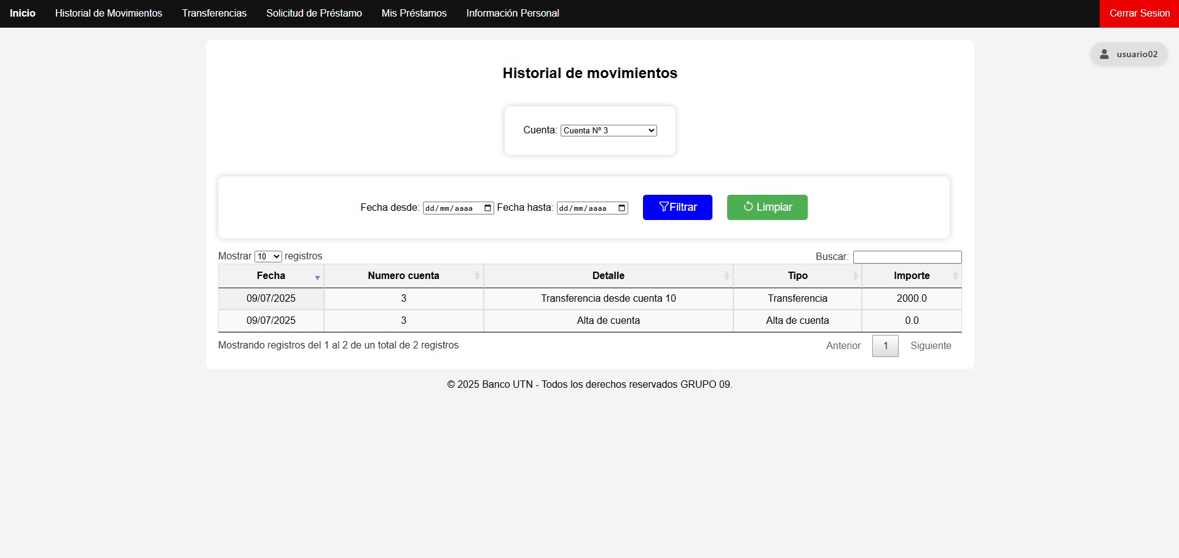Click inside the Buscar search field
The width and height of the screenshot is (1179, 558).
(907, 257)
